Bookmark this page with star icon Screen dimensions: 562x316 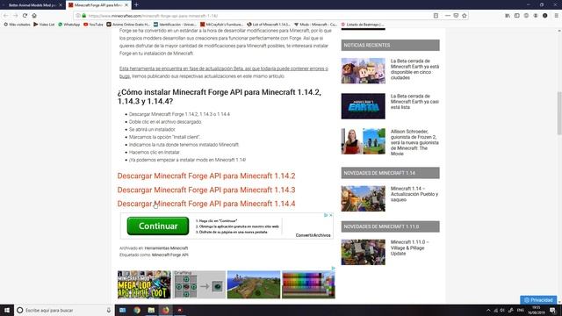[465, 16]
